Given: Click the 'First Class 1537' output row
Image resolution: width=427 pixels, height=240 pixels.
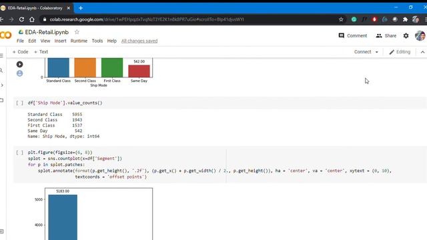Looking at the screenshot, I should coord(55,125).
